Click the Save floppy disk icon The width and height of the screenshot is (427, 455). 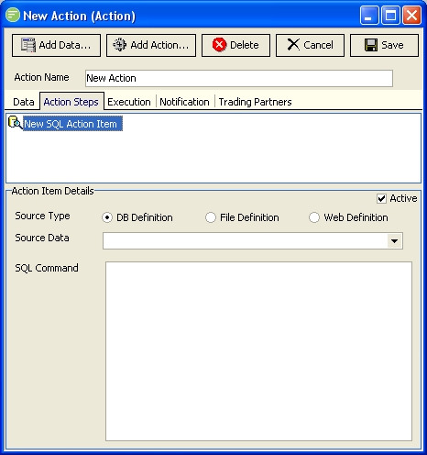click(371, 45)
